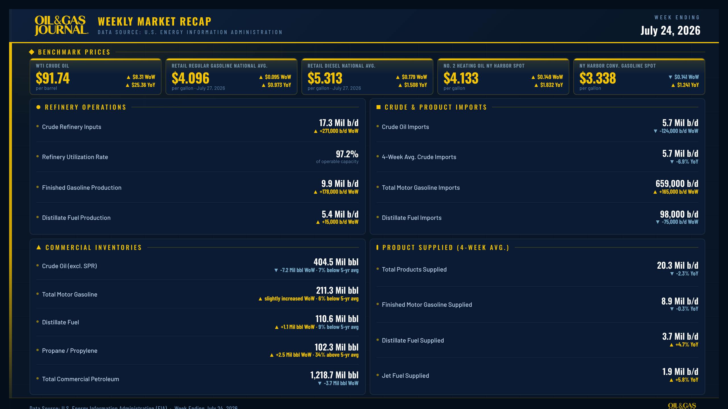Click the circle icon beside Refinery Operations

(x=38, y=107)
